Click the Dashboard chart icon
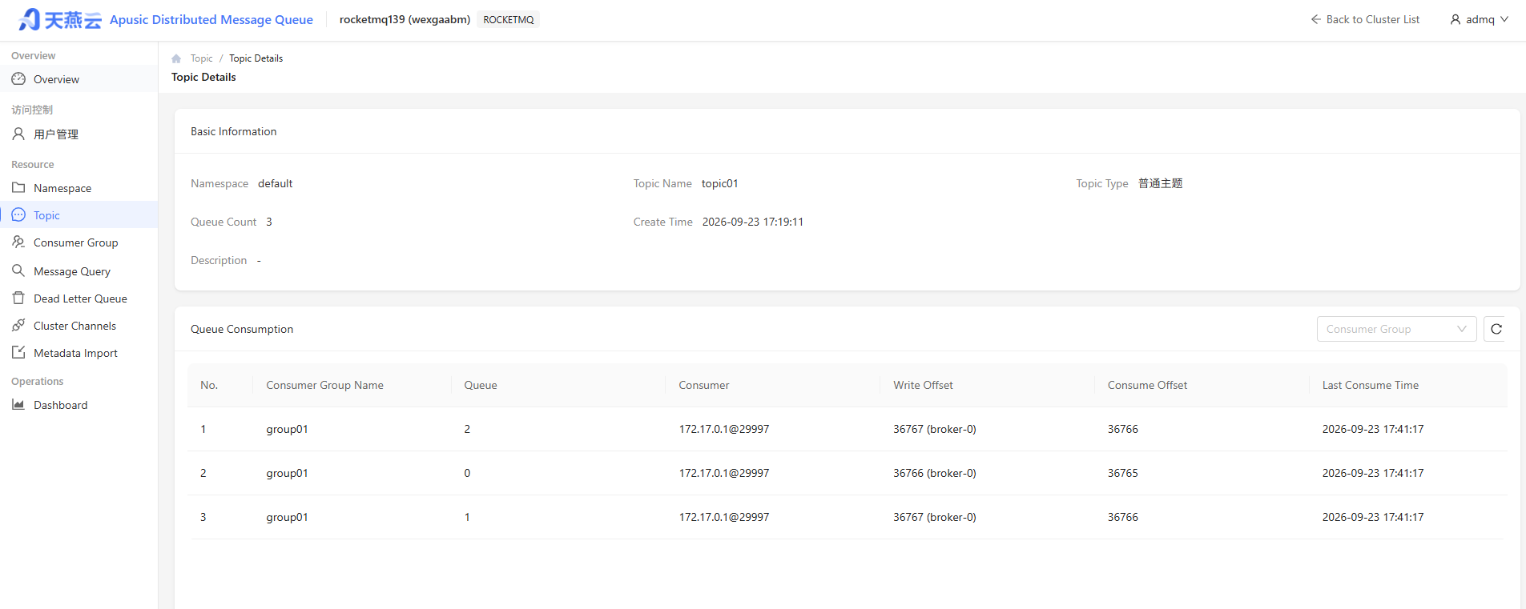The width and height of the screenshot is (1526, 609). (18, 405)
